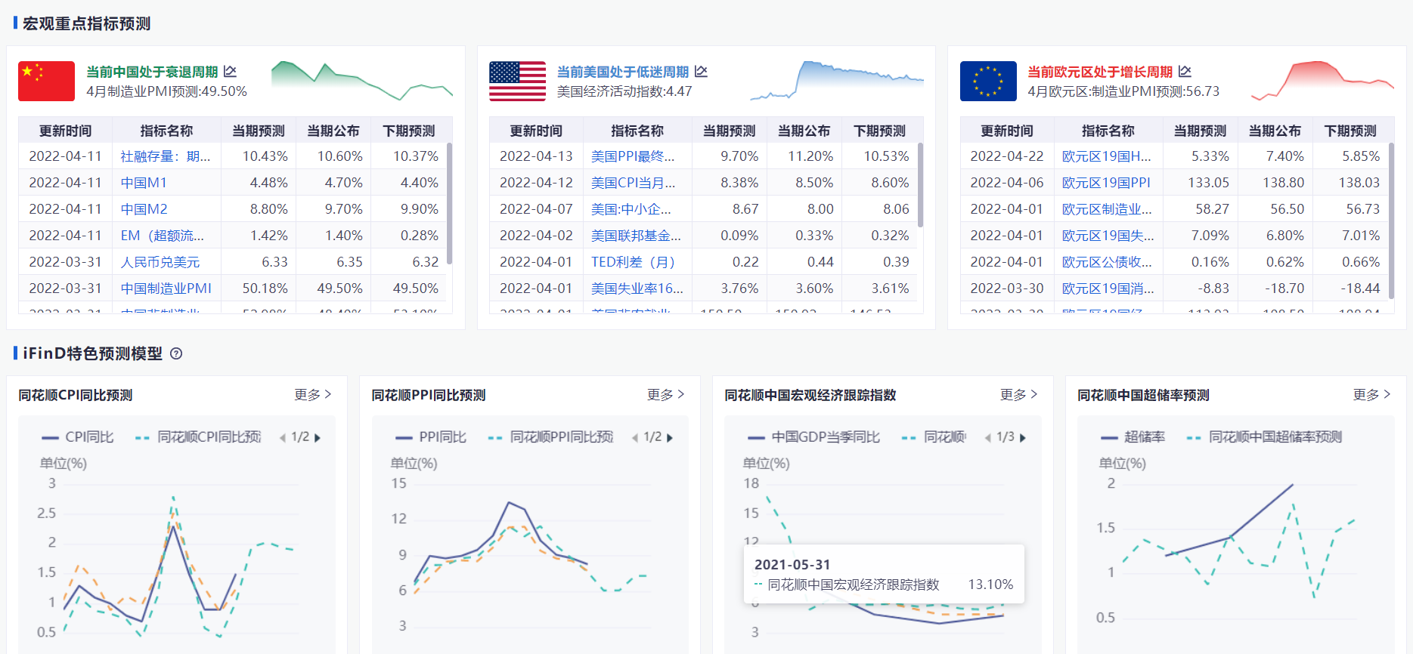This screenshot has height=654, width=1413.
Task: Toggle the 同花顺中国超储率预测 legend series
Action: tap(1264, 437)
